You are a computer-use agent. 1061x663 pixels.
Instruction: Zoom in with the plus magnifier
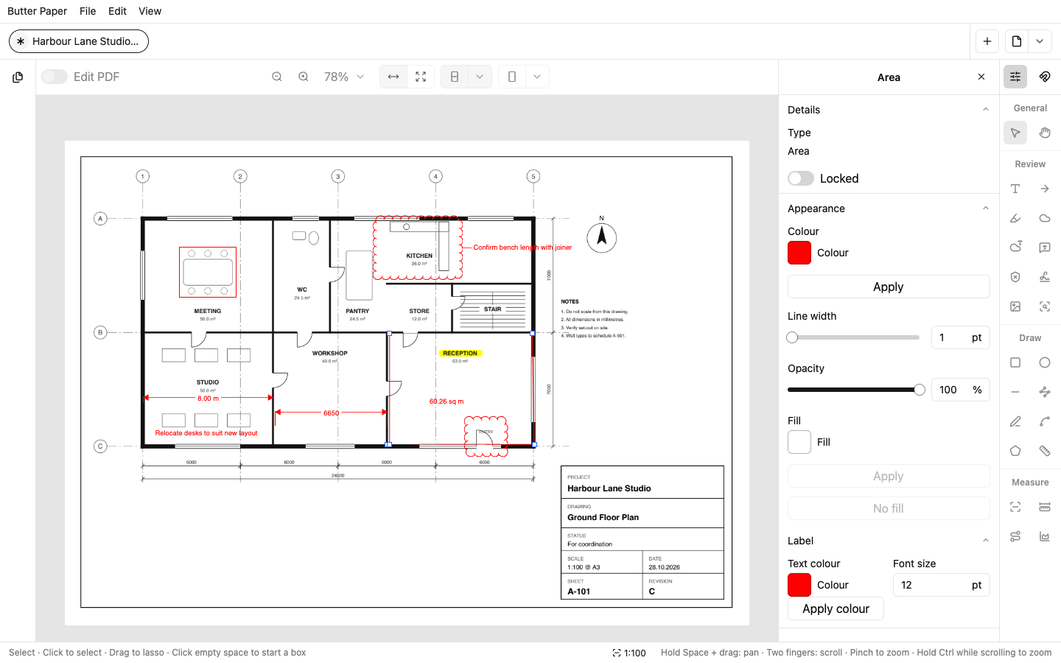(x=304, y=77)
